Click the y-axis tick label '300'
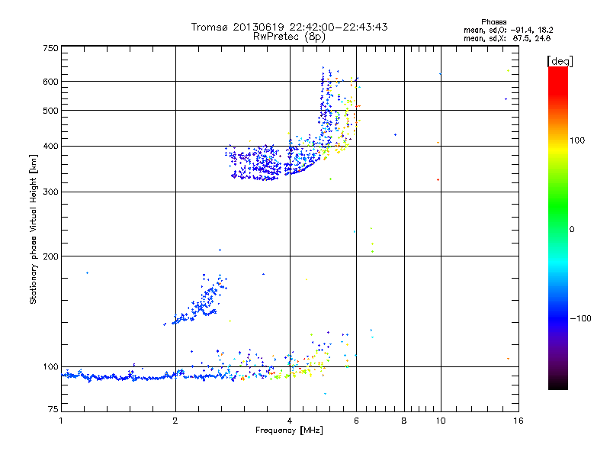Viewport: 610px width, 458px height. click(x=50, y=192)
